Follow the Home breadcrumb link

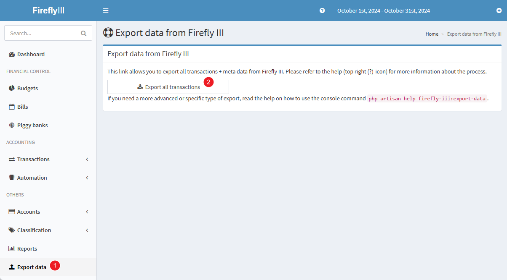(432, 34)
